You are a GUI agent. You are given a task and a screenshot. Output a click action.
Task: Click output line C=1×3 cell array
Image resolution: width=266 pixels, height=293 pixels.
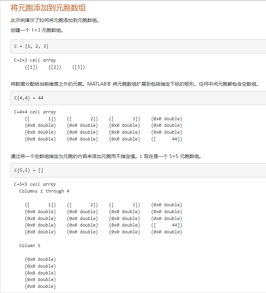pos(35,60)
